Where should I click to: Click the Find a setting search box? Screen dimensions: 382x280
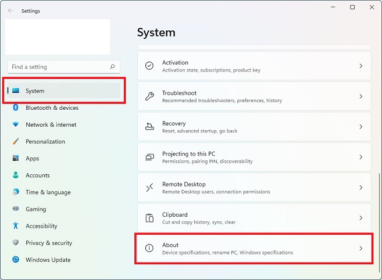point(63,67)
